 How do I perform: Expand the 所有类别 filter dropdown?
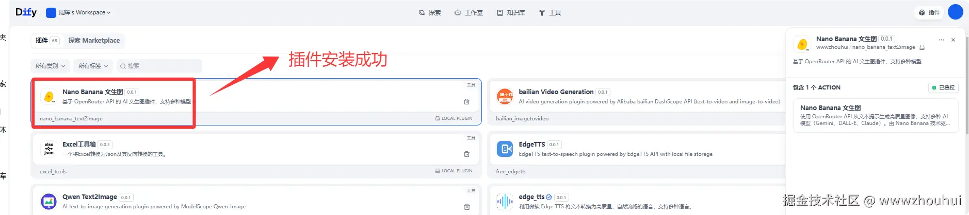click(50, 66)
